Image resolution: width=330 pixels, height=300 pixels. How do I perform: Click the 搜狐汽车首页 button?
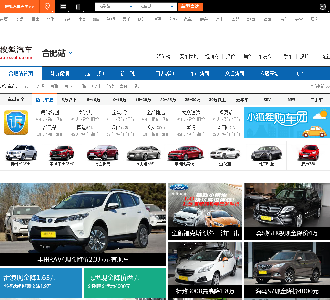pos(19,7)
